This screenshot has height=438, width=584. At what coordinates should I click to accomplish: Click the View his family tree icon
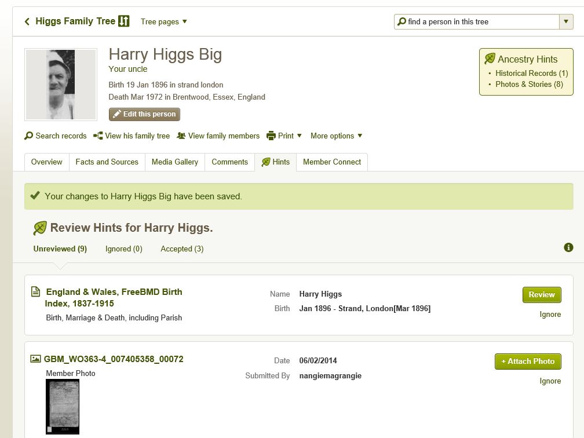(98, 136)
